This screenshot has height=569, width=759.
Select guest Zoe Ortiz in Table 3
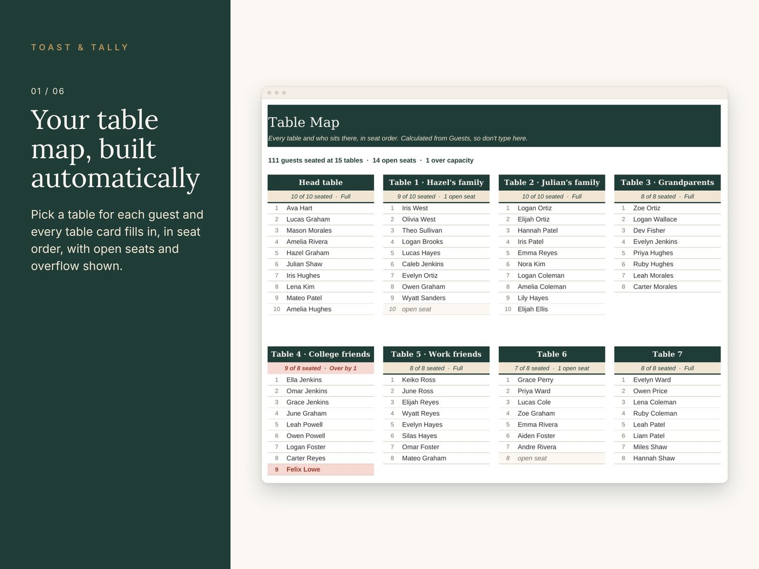[667, 208]
